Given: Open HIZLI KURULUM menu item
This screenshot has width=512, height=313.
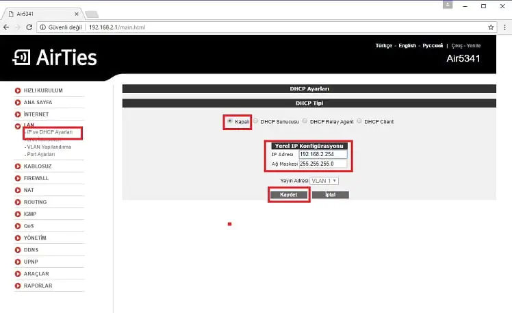Looking at the screenshot, I should coord(43,90).
